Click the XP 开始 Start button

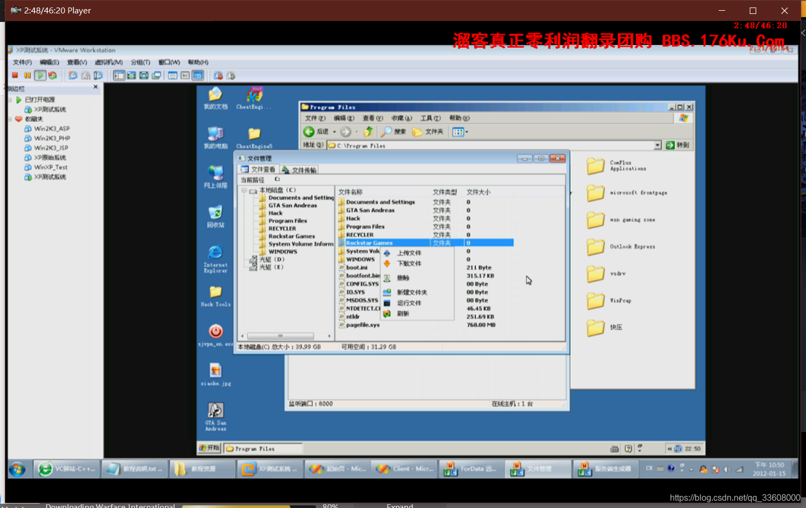coord(209,448)
